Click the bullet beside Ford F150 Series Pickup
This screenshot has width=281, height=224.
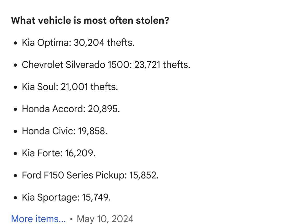16,176
